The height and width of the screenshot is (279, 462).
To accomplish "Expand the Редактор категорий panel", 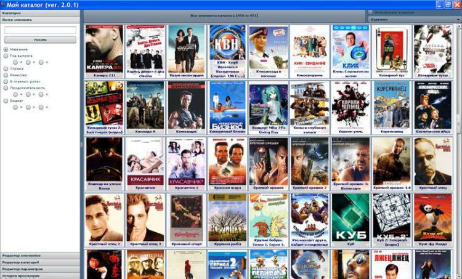I will (x=40, y=262).
